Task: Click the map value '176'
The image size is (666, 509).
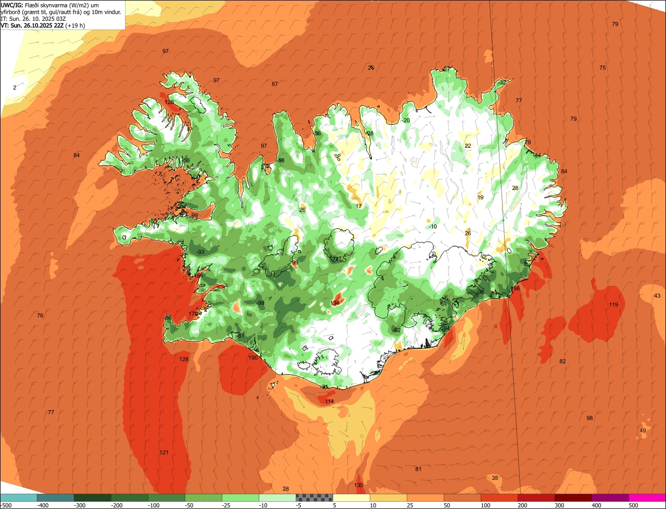Action: tap(193, 314)
